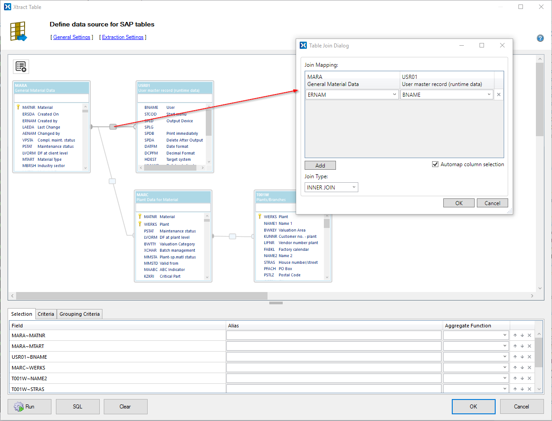Expand the BNAME column dropdown

(x=489, y=95)
